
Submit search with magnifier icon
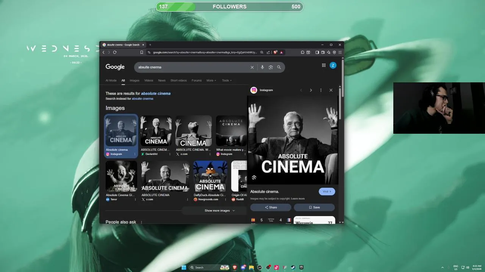click(279, 67)
